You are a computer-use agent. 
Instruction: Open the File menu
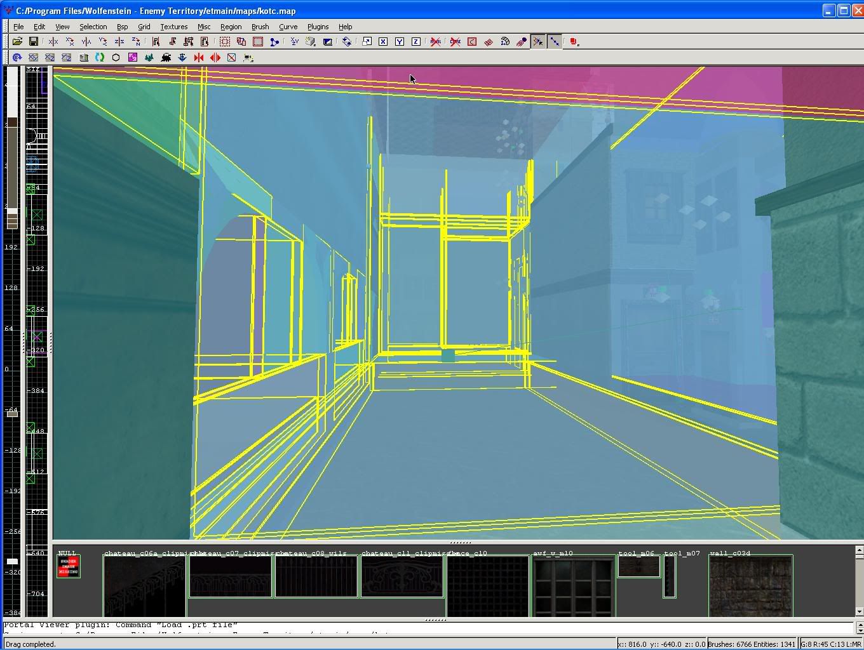[18, 27]
